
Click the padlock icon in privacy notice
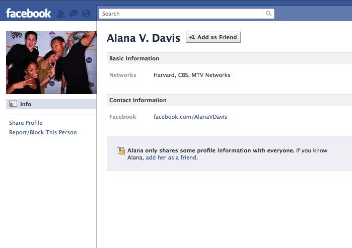click(x=121, y=150)
